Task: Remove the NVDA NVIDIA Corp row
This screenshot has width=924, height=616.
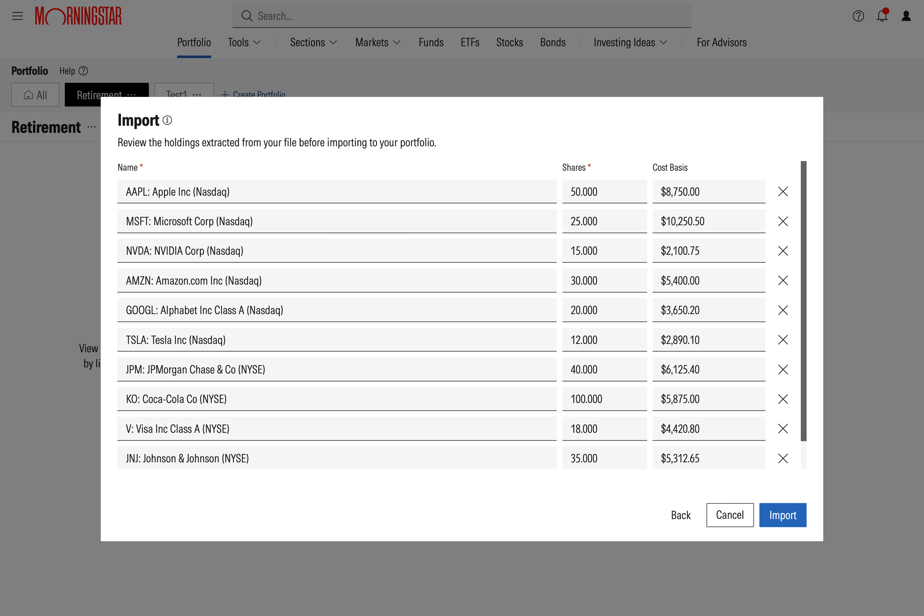Action: coord(783,251)
